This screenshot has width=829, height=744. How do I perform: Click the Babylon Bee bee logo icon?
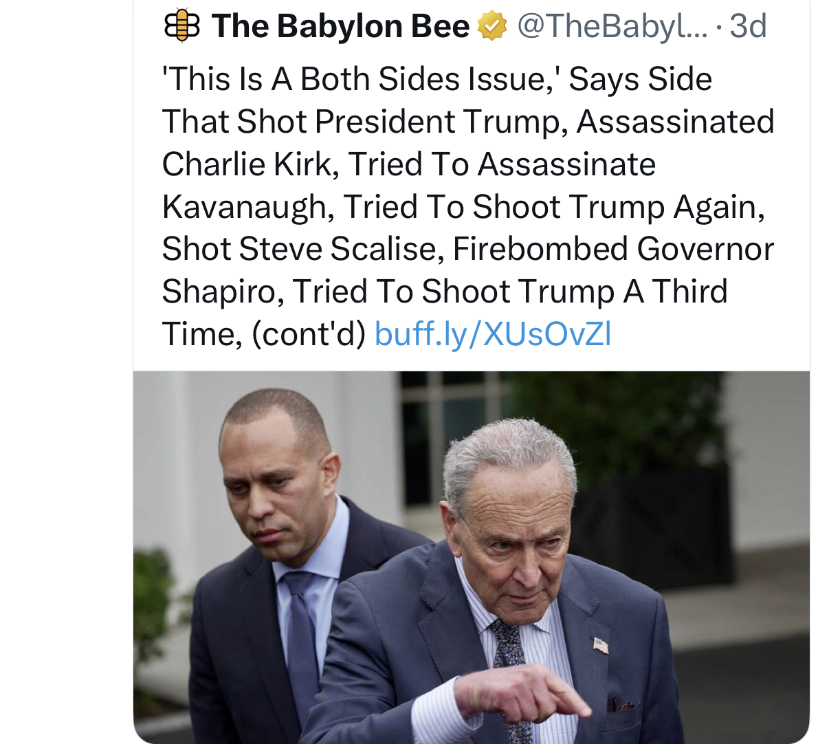tap(181, 26)
